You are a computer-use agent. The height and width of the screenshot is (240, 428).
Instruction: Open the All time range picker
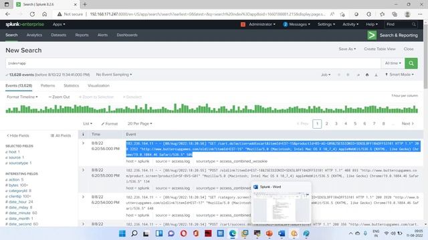(393, 63)
